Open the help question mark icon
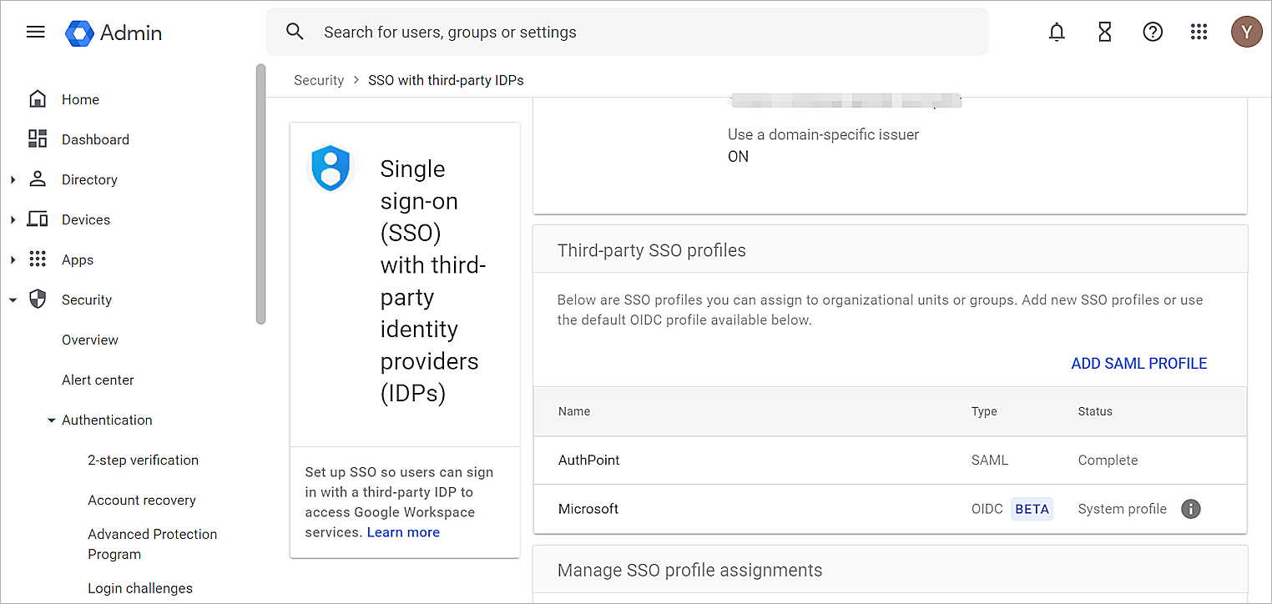Screen dimensions: 1272x604 click(1153, 32)
